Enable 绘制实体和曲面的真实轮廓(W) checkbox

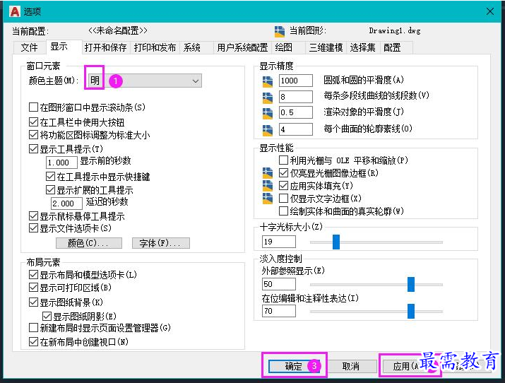pos(283,211)
